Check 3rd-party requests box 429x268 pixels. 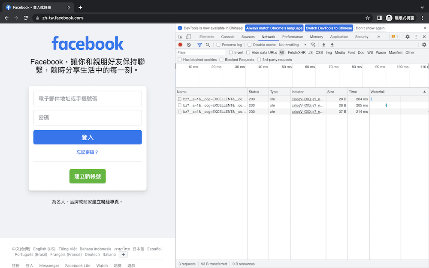[x=259, y=60]
